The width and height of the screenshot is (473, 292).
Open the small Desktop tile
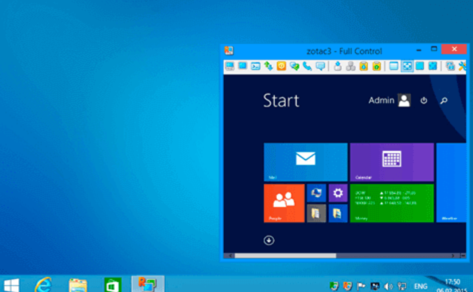316,193
